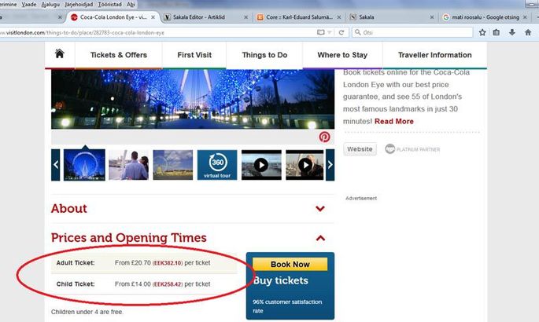The width and height of the screenshot is (539, 322).
Task: Close the Sakala tab
Action: point(432,17)
